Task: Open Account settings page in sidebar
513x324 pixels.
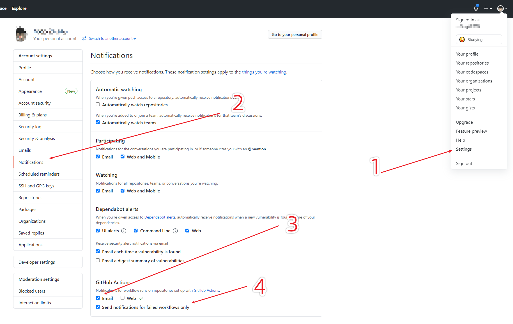Action: coord(48,79)
